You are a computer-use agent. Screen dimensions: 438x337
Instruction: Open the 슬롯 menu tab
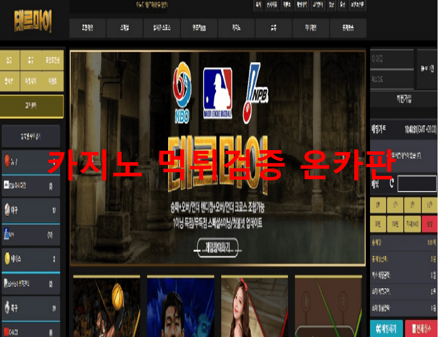pos(273,28)
